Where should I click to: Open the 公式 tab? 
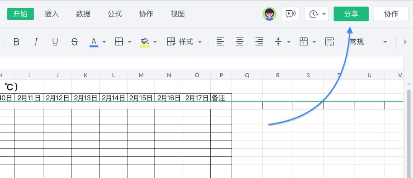point(115,14)
